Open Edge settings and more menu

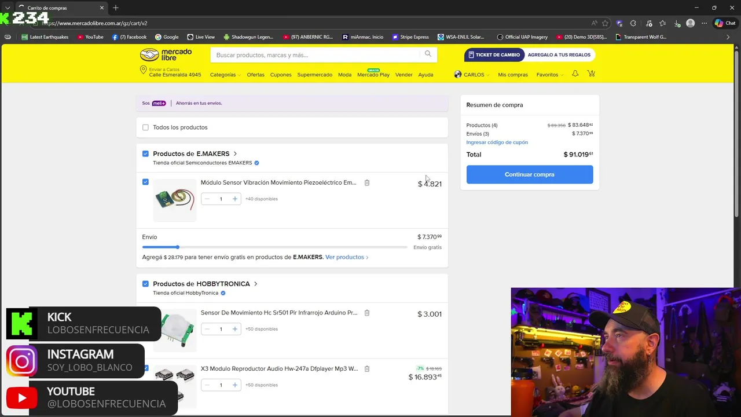tap(704, 23)
